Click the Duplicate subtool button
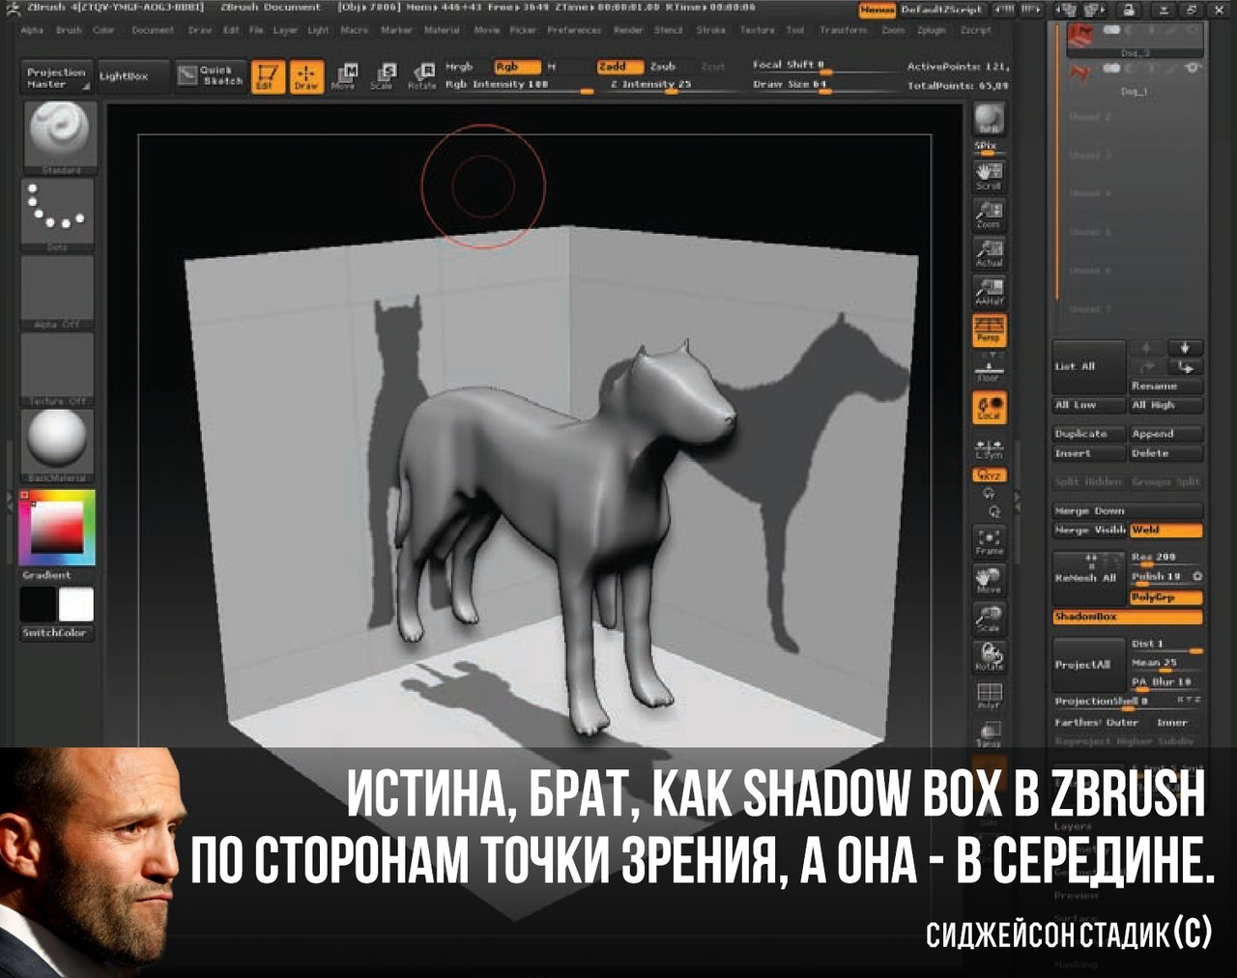Image resolution: width=1237 pixels, height=978 pixels. click(x=1089, y=435)
